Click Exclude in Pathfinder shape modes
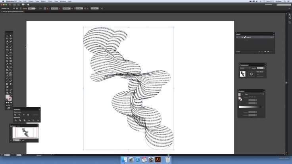 28,115
